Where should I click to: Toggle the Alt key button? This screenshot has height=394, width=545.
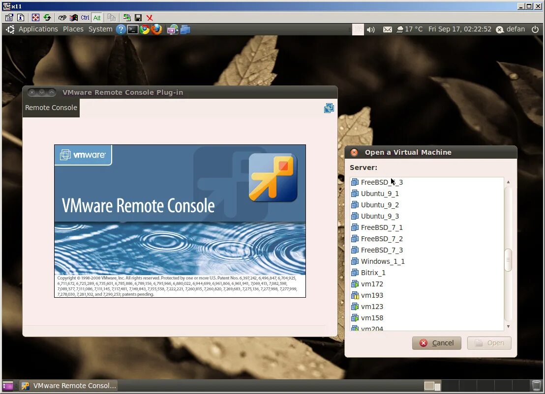(x=97, y=17)
